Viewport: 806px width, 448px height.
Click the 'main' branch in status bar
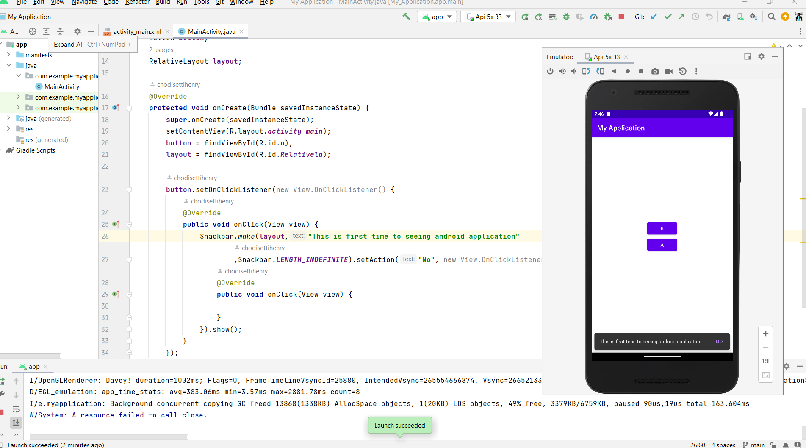tap(758, 445)
